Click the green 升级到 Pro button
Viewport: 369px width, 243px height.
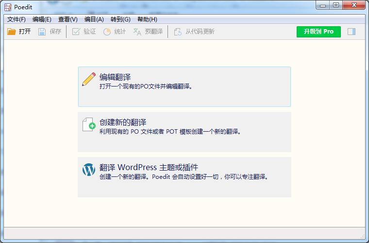click(319, 32)
